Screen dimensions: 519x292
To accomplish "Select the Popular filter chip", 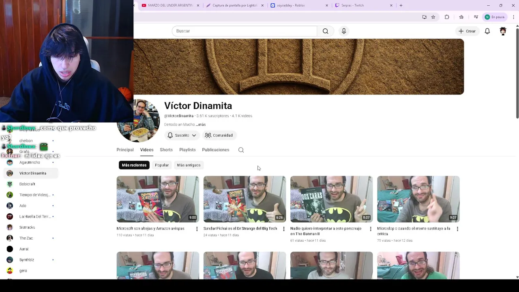I will tap(162, 165).
